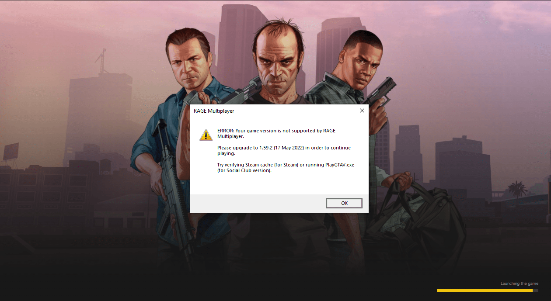Click the gray footer area beside OK
This screenshot has width=551, height=301.
[258, 204]
